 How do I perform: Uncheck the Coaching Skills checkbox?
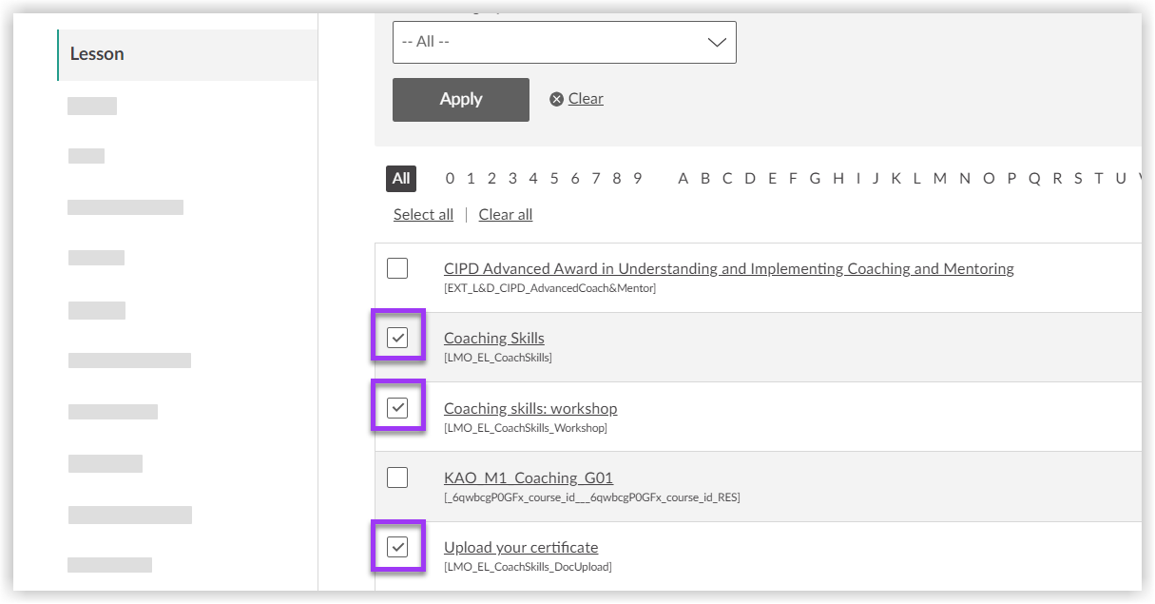[x=397, y=338]
